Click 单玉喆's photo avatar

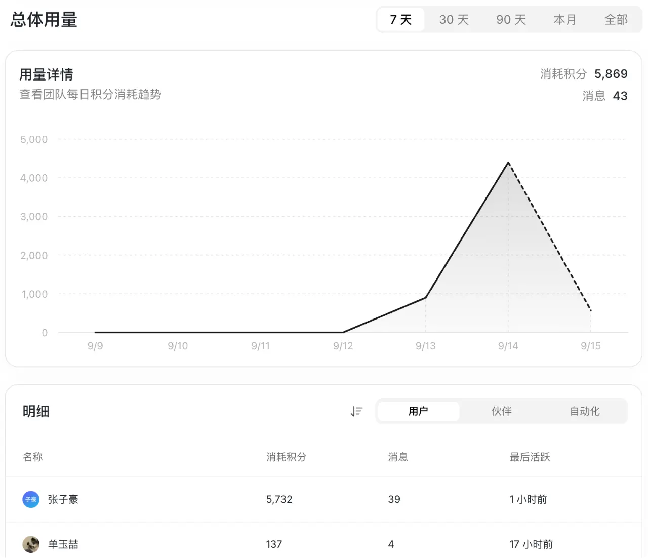31,544
